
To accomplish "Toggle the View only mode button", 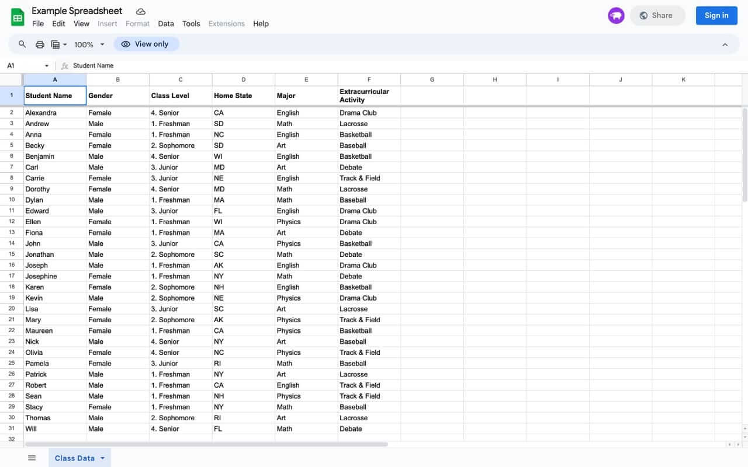I will pos(146,44).
